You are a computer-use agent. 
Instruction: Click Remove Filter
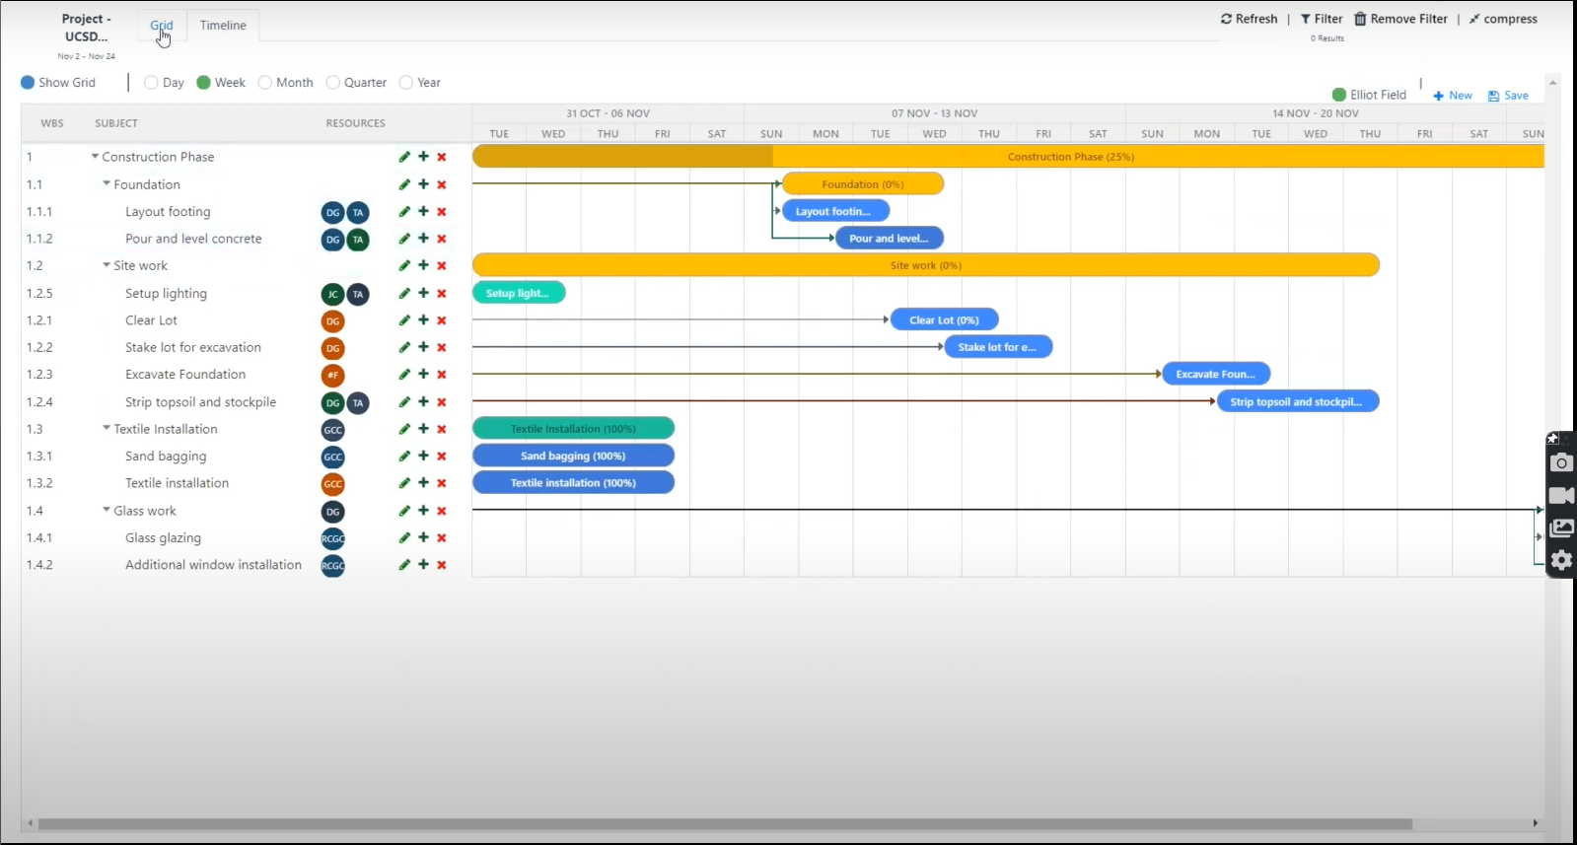point(1400,19)
